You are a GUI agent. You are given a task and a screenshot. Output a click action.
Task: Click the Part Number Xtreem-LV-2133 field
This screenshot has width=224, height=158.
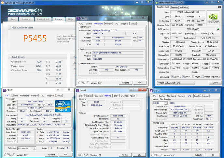click(x=180, y=116)
